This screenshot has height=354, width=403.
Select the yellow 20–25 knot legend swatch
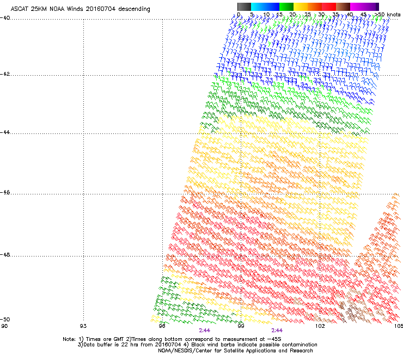tap(301, 7)
